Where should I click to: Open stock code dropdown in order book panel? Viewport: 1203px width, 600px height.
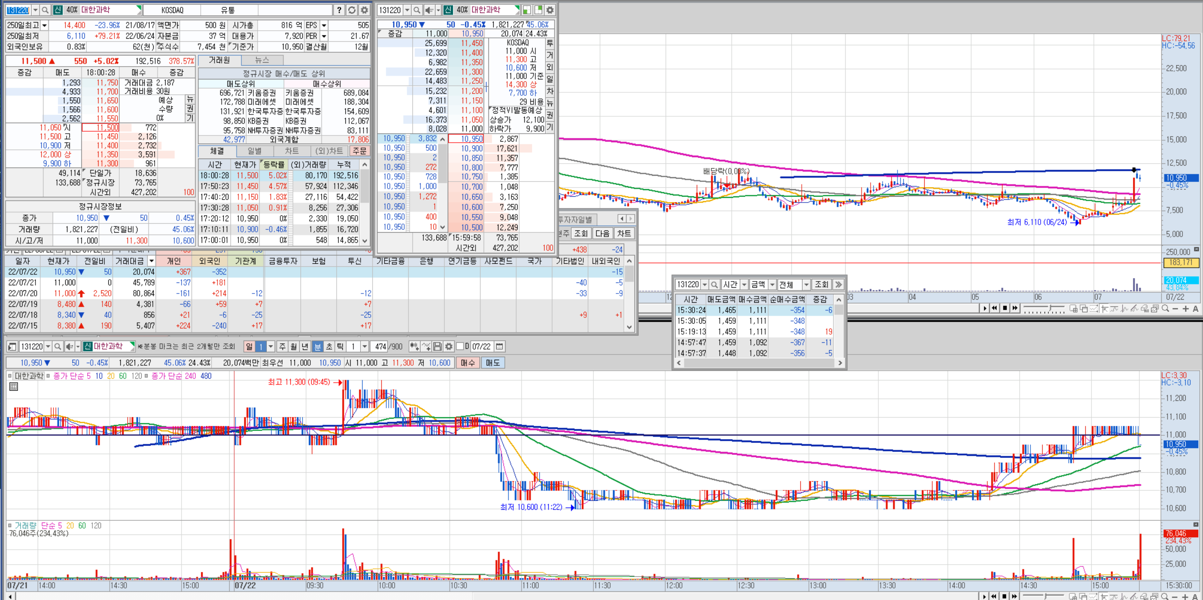(x=407, y=10)
